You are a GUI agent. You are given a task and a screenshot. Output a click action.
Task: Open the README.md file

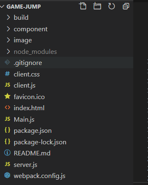pyautogui.click(x=32, y=153)
